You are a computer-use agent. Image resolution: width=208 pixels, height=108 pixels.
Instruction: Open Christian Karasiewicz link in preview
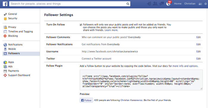click(x=131, y=100)
